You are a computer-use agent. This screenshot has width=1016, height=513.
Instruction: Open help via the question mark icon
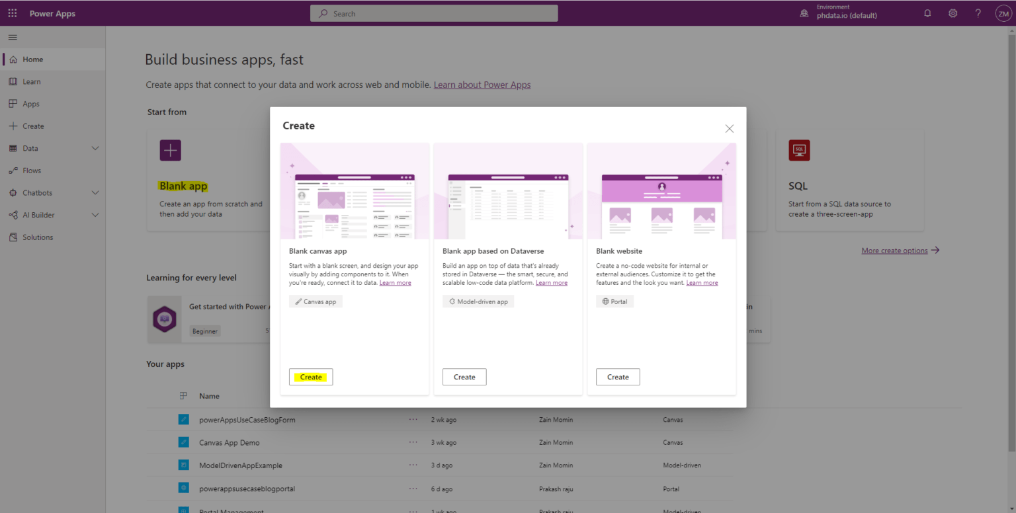click(x=978, y=13)
